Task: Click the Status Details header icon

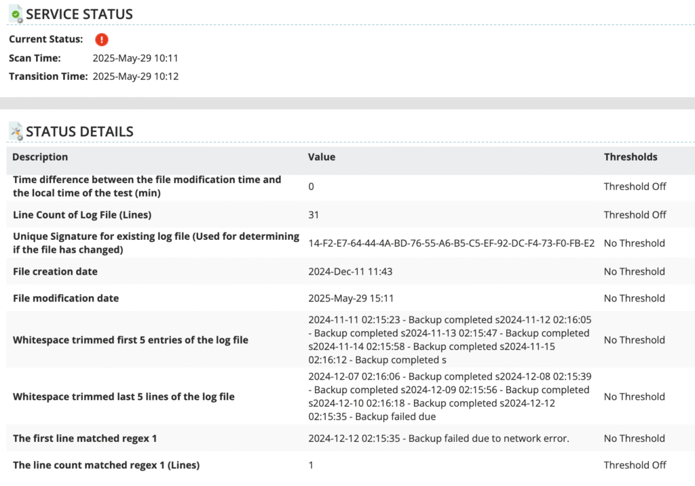Action: [16, 131]
